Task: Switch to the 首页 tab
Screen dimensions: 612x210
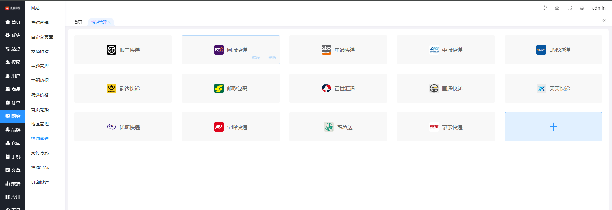Action: tap(78, 22)
